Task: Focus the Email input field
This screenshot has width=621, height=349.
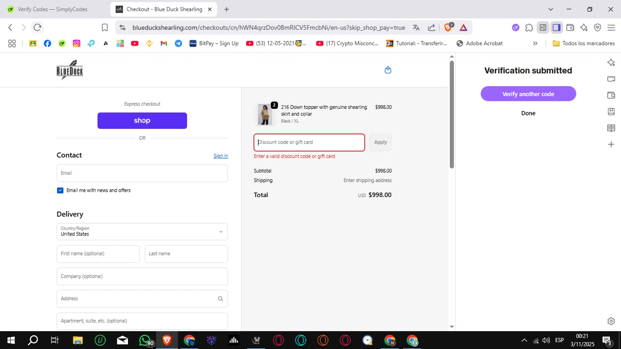Action: click(142, 173)
